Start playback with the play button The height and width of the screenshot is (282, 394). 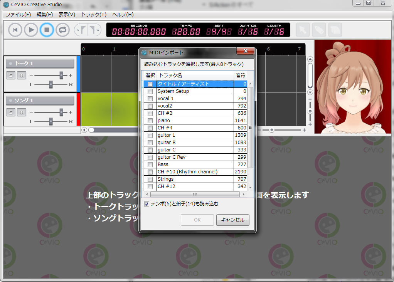[x=31, y=30]
